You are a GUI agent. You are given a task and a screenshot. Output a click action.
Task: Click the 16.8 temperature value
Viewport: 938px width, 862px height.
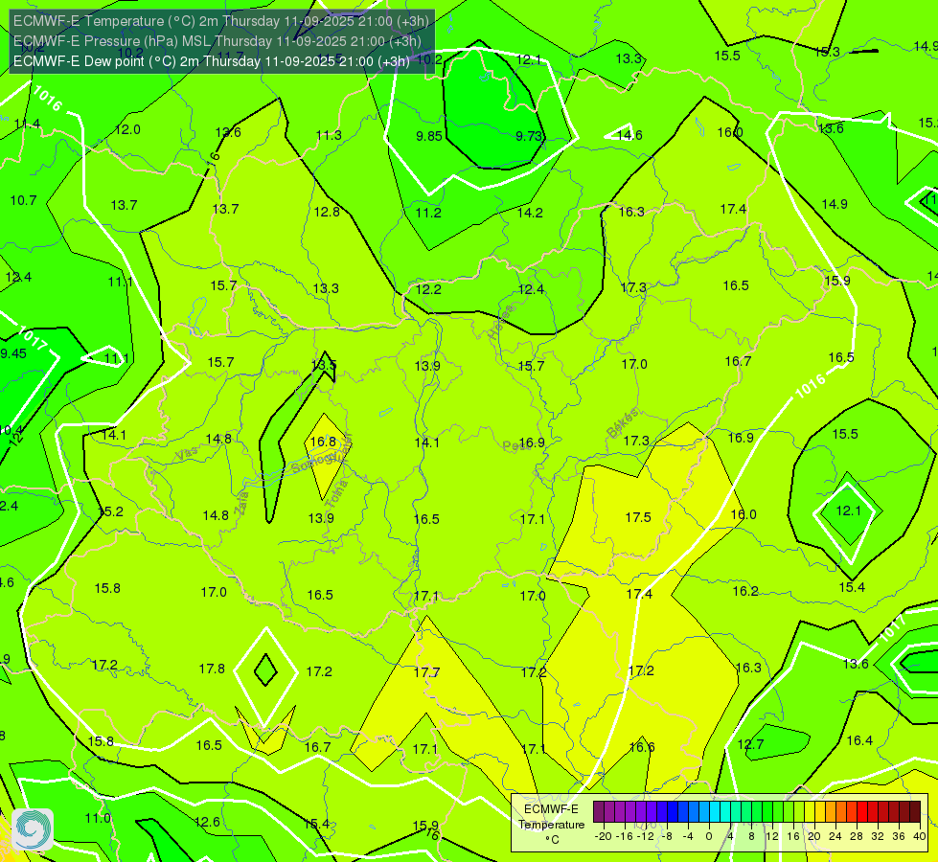[323, 442]
